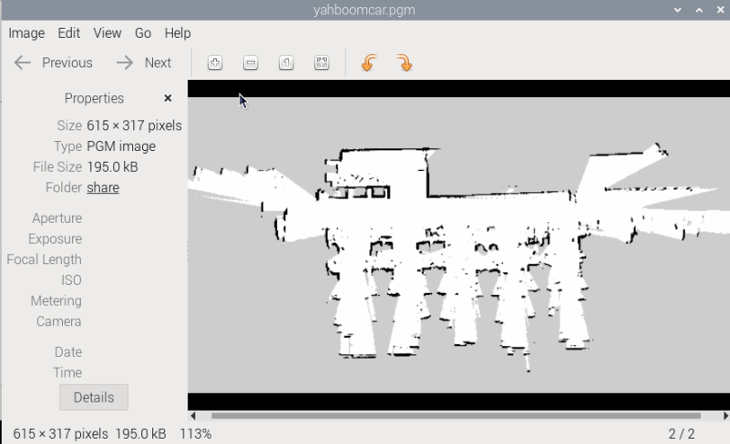Open the Go menu
Viewport: 730px width, 444px height.
coord(143,33)
